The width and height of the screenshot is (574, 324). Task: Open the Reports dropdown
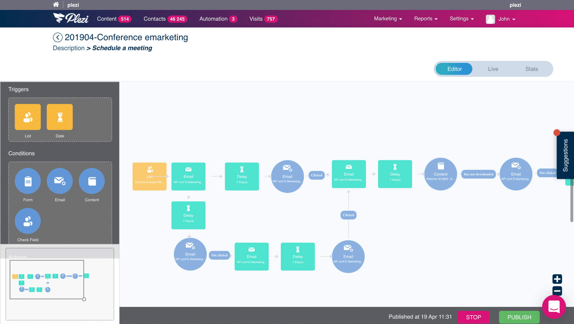tap(426, 19)
